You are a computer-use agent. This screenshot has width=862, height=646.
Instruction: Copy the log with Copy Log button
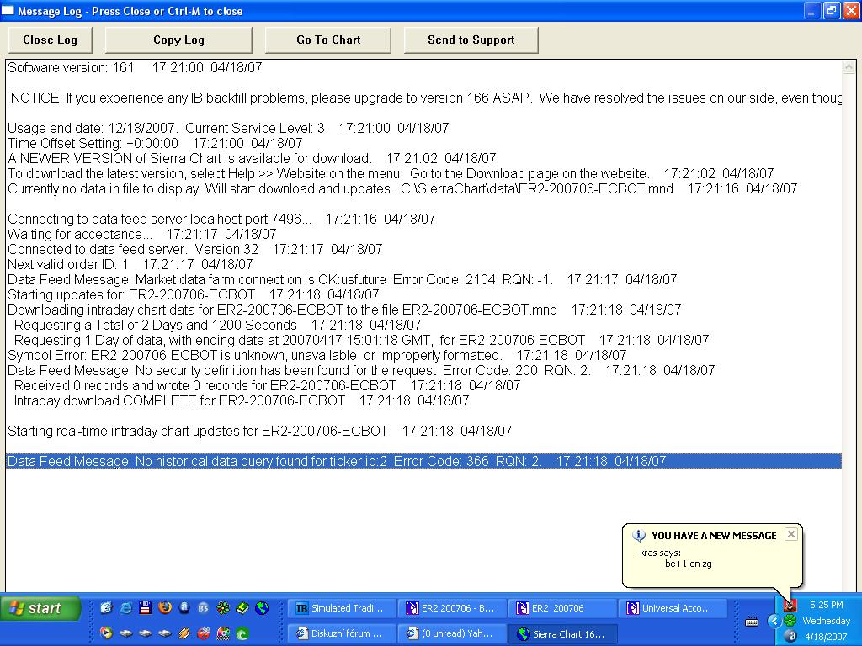[178, 40]
